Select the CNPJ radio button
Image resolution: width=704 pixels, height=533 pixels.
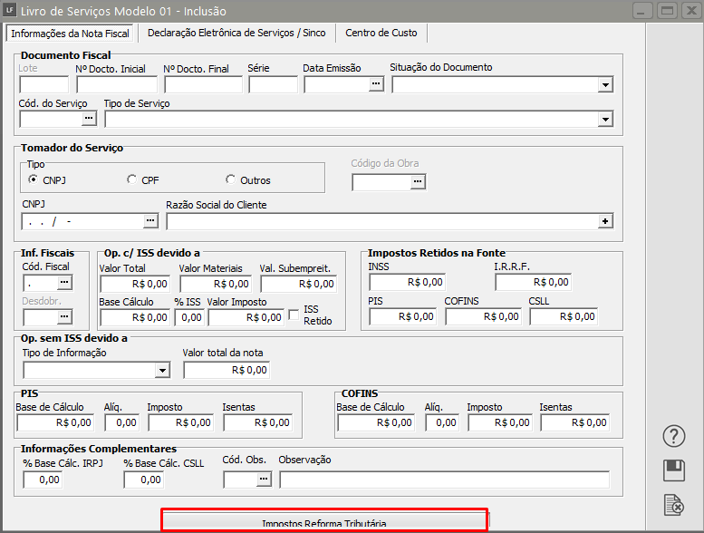coord(33,179)
